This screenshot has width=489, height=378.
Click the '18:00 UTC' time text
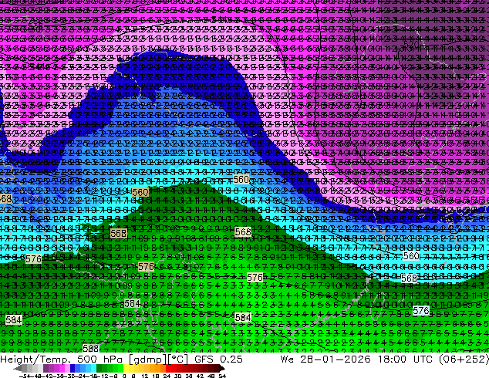(405, 359)
